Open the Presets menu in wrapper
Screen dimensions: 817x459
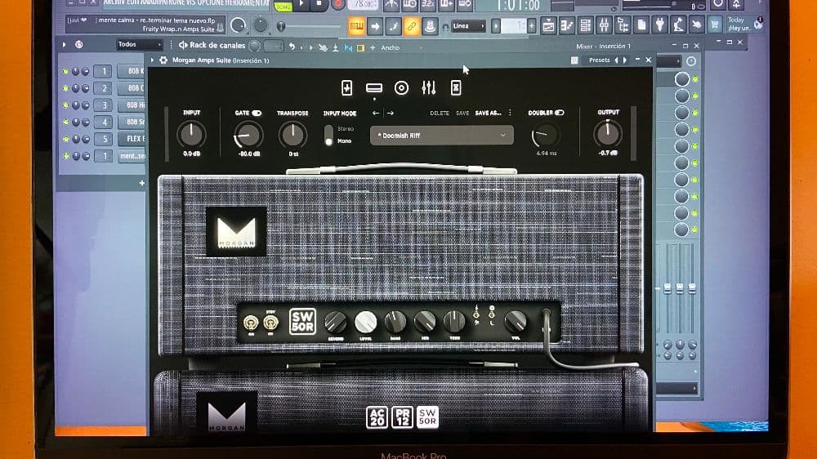(599, 60)
